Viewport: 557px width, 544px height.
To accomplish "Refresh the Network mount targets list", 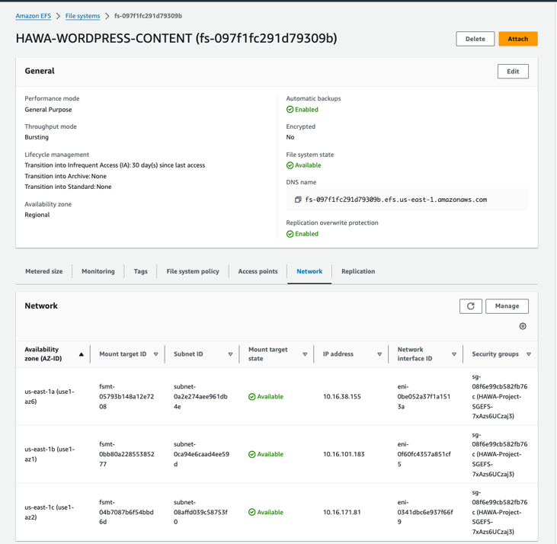I will (470, 306).
